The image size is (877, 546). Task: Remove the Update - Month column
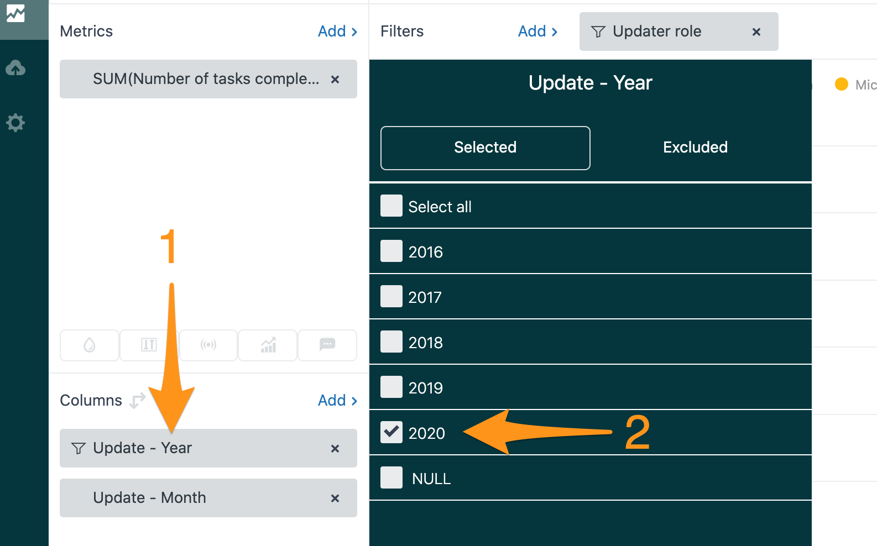click(x=335, y=498)
